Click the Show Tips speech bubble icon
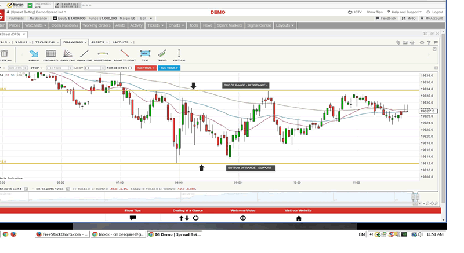The height and width of the screenshot is (253, 464). 133,218
